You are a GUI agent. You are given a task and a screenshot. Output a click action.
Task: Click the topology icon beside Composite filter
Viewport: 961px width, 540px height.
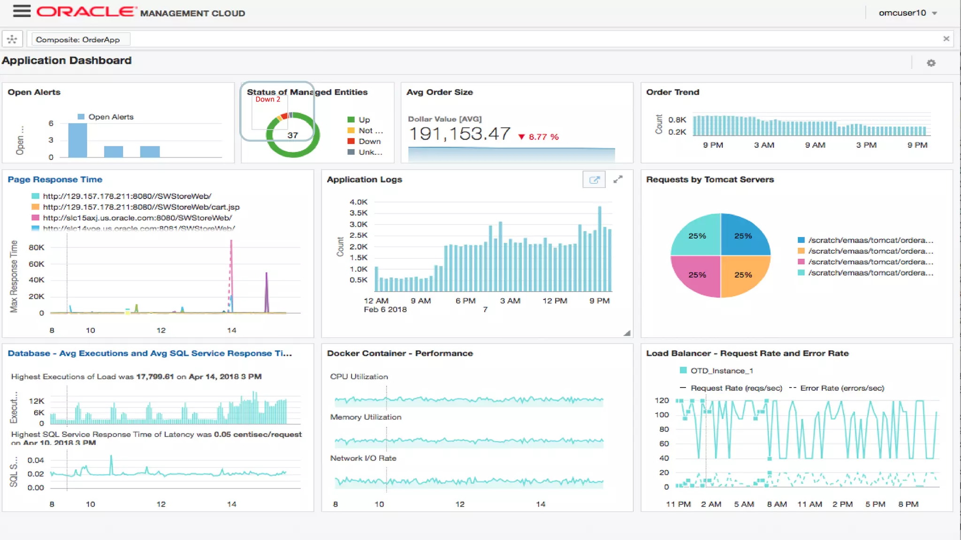(x=12, y=39)
